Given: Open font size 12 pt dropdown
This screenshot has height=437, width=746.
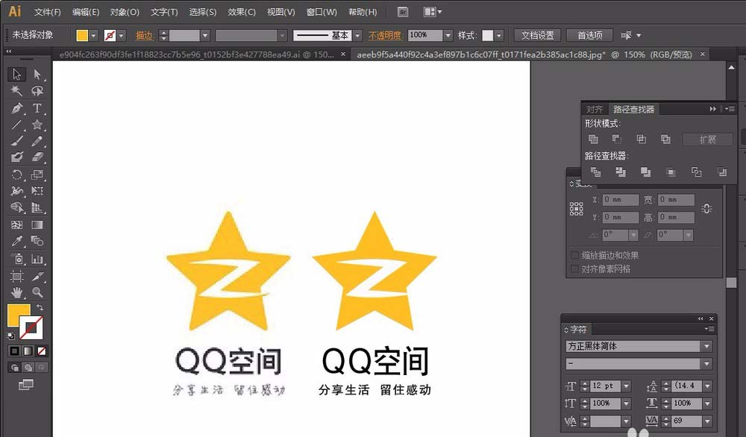Looking at the screenshot, I should coord(626,386).
